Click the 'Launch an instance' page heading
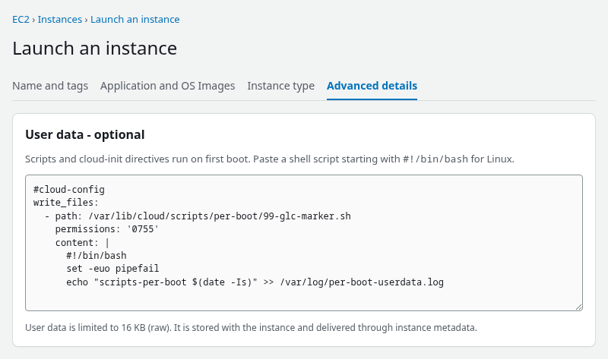Screen dimensions: 608x359 click(x=94, y=49)
